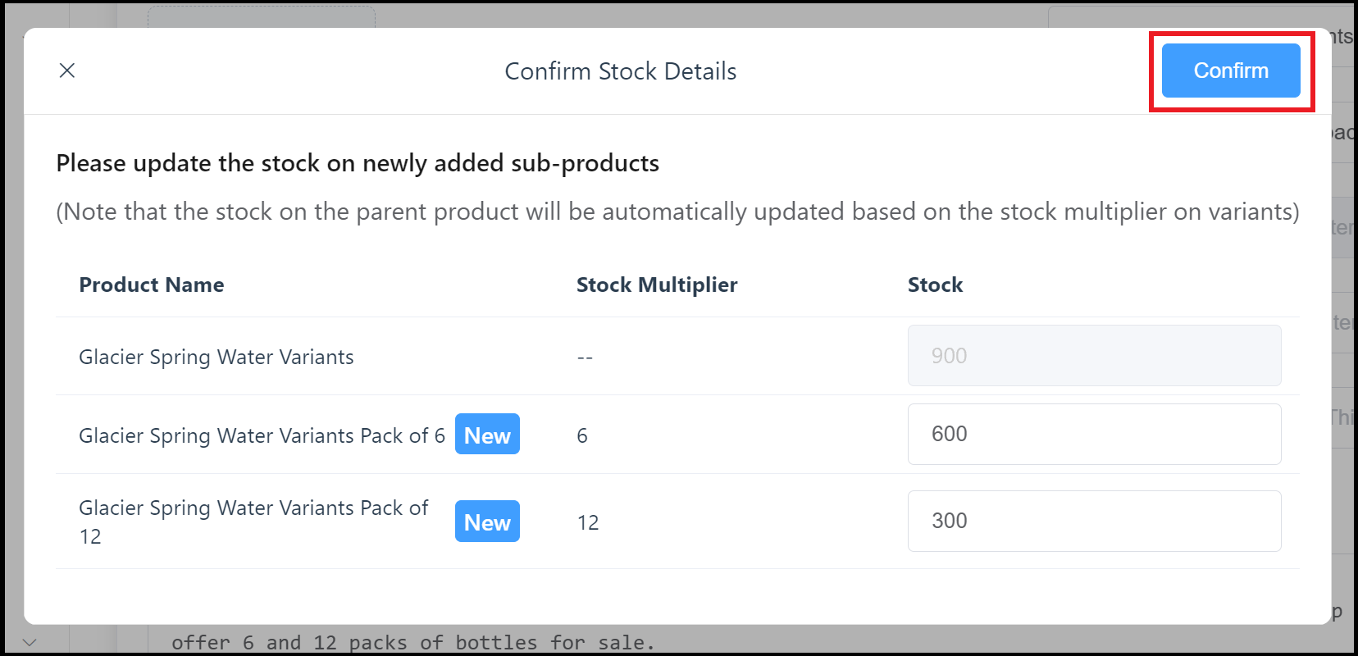Click the stock input showing 600
The height and width of the screenshot is (656, 1358).
pos(1094,434)
